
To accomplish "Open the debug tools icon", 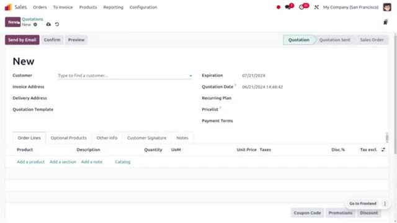I will [316, 7].
